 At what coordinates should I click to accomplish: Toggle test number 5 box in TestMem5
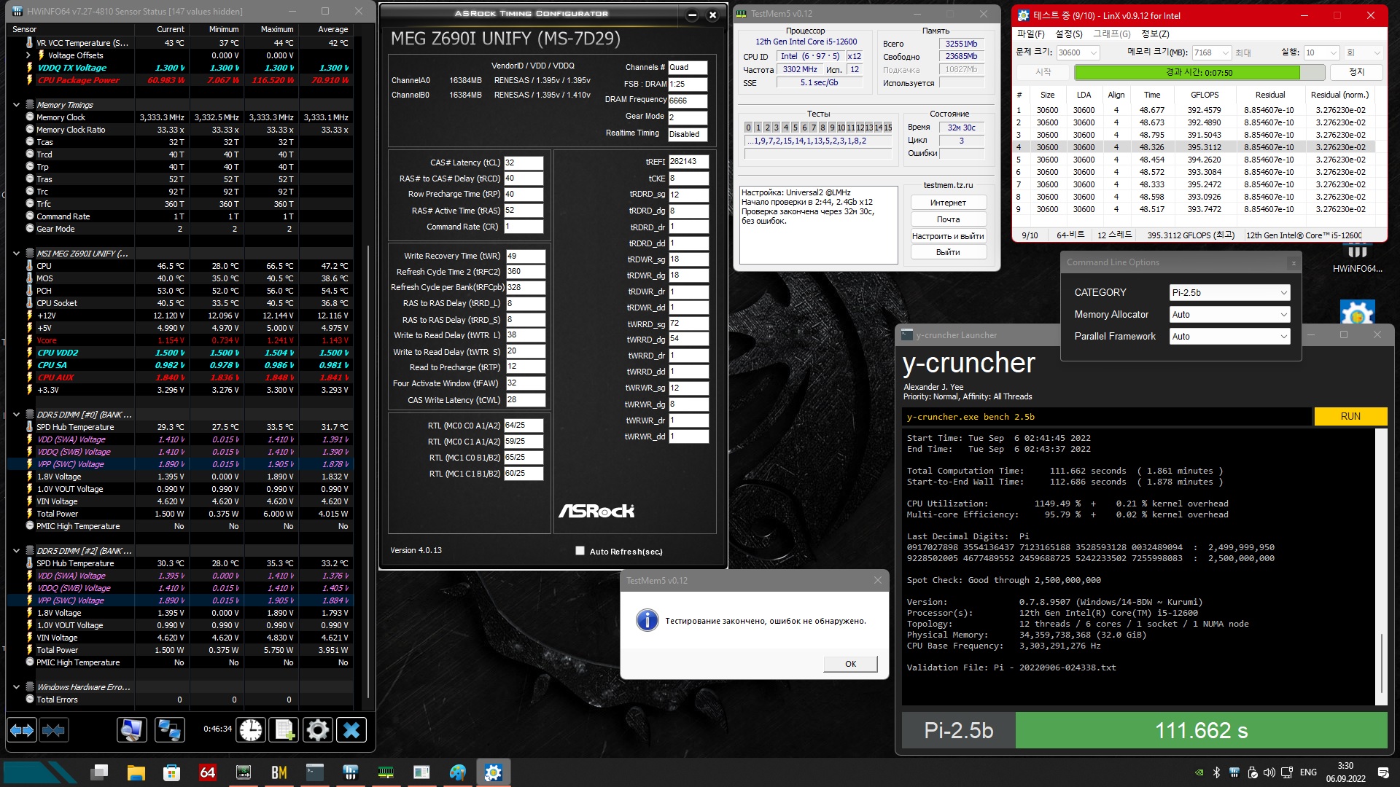(x=795, y=128)
